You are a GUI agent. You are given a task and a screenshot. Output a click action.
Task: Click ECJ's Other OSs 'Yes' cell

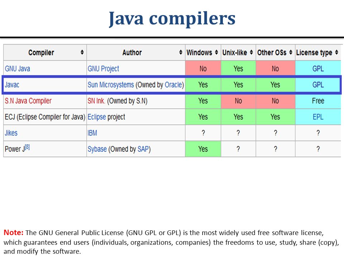275,117
